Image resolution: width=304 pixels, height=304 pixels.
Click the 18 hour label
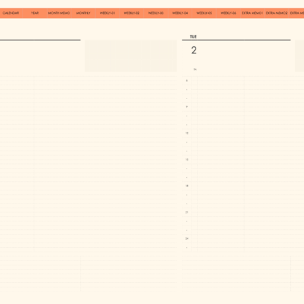[187, 186]
